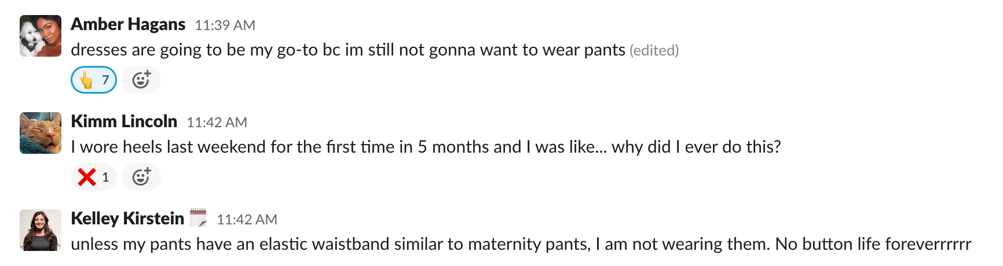
Task: Click the calendar status emoji beside Kelley Kirstein
Action: [198, 218]
